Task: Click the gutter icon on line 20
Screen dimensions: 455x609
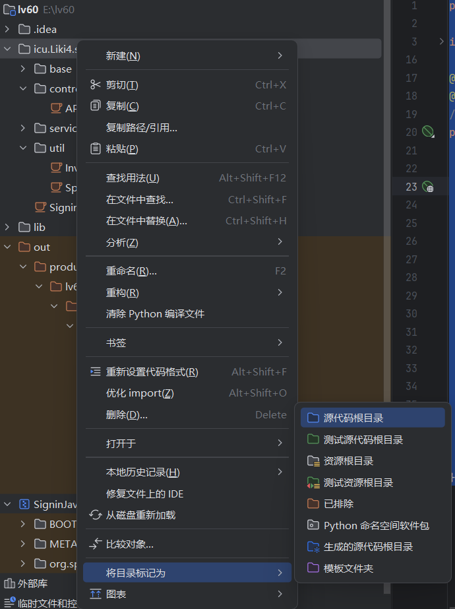Action: 428,132
